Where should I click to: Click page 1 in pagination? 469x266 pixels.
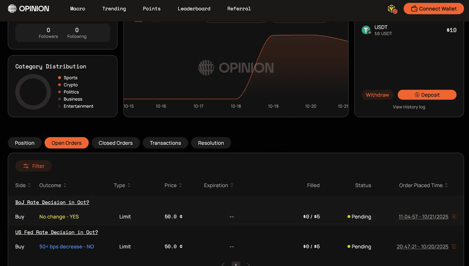(x=236, y=265)
